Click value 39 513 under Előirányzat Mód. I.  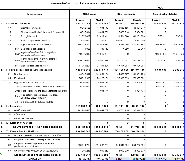(x=105, y=49)
